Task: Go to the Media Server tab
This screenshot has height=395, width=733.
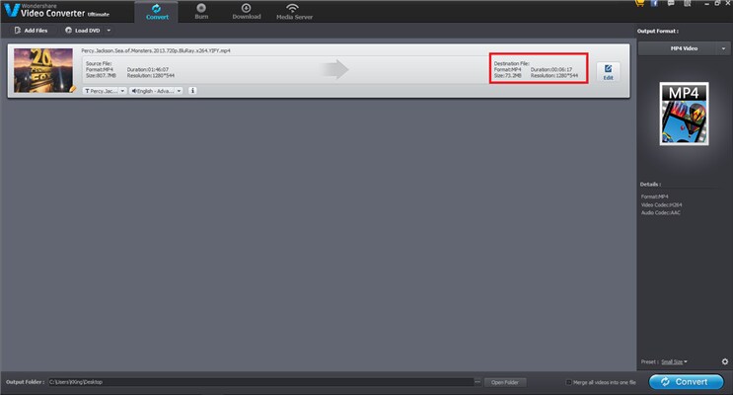Action: coord(294,11)
